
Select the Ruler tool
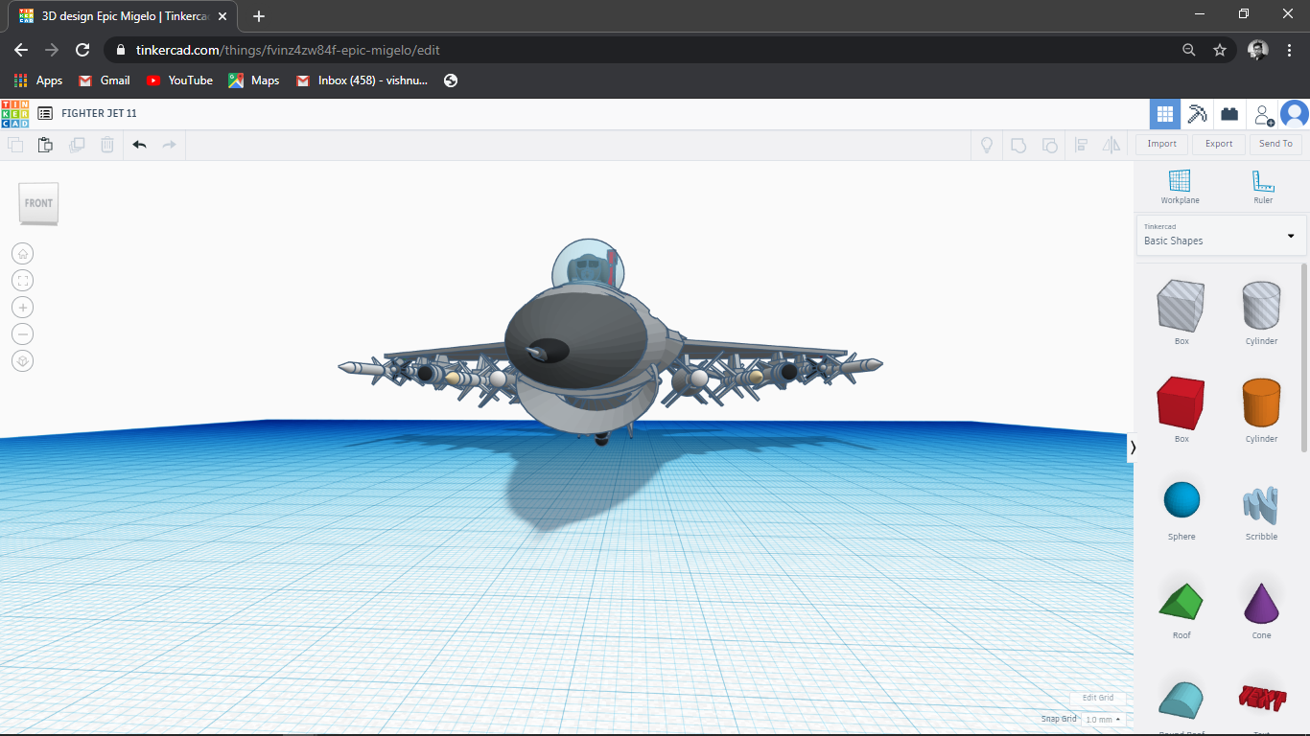click(1261, 185)
